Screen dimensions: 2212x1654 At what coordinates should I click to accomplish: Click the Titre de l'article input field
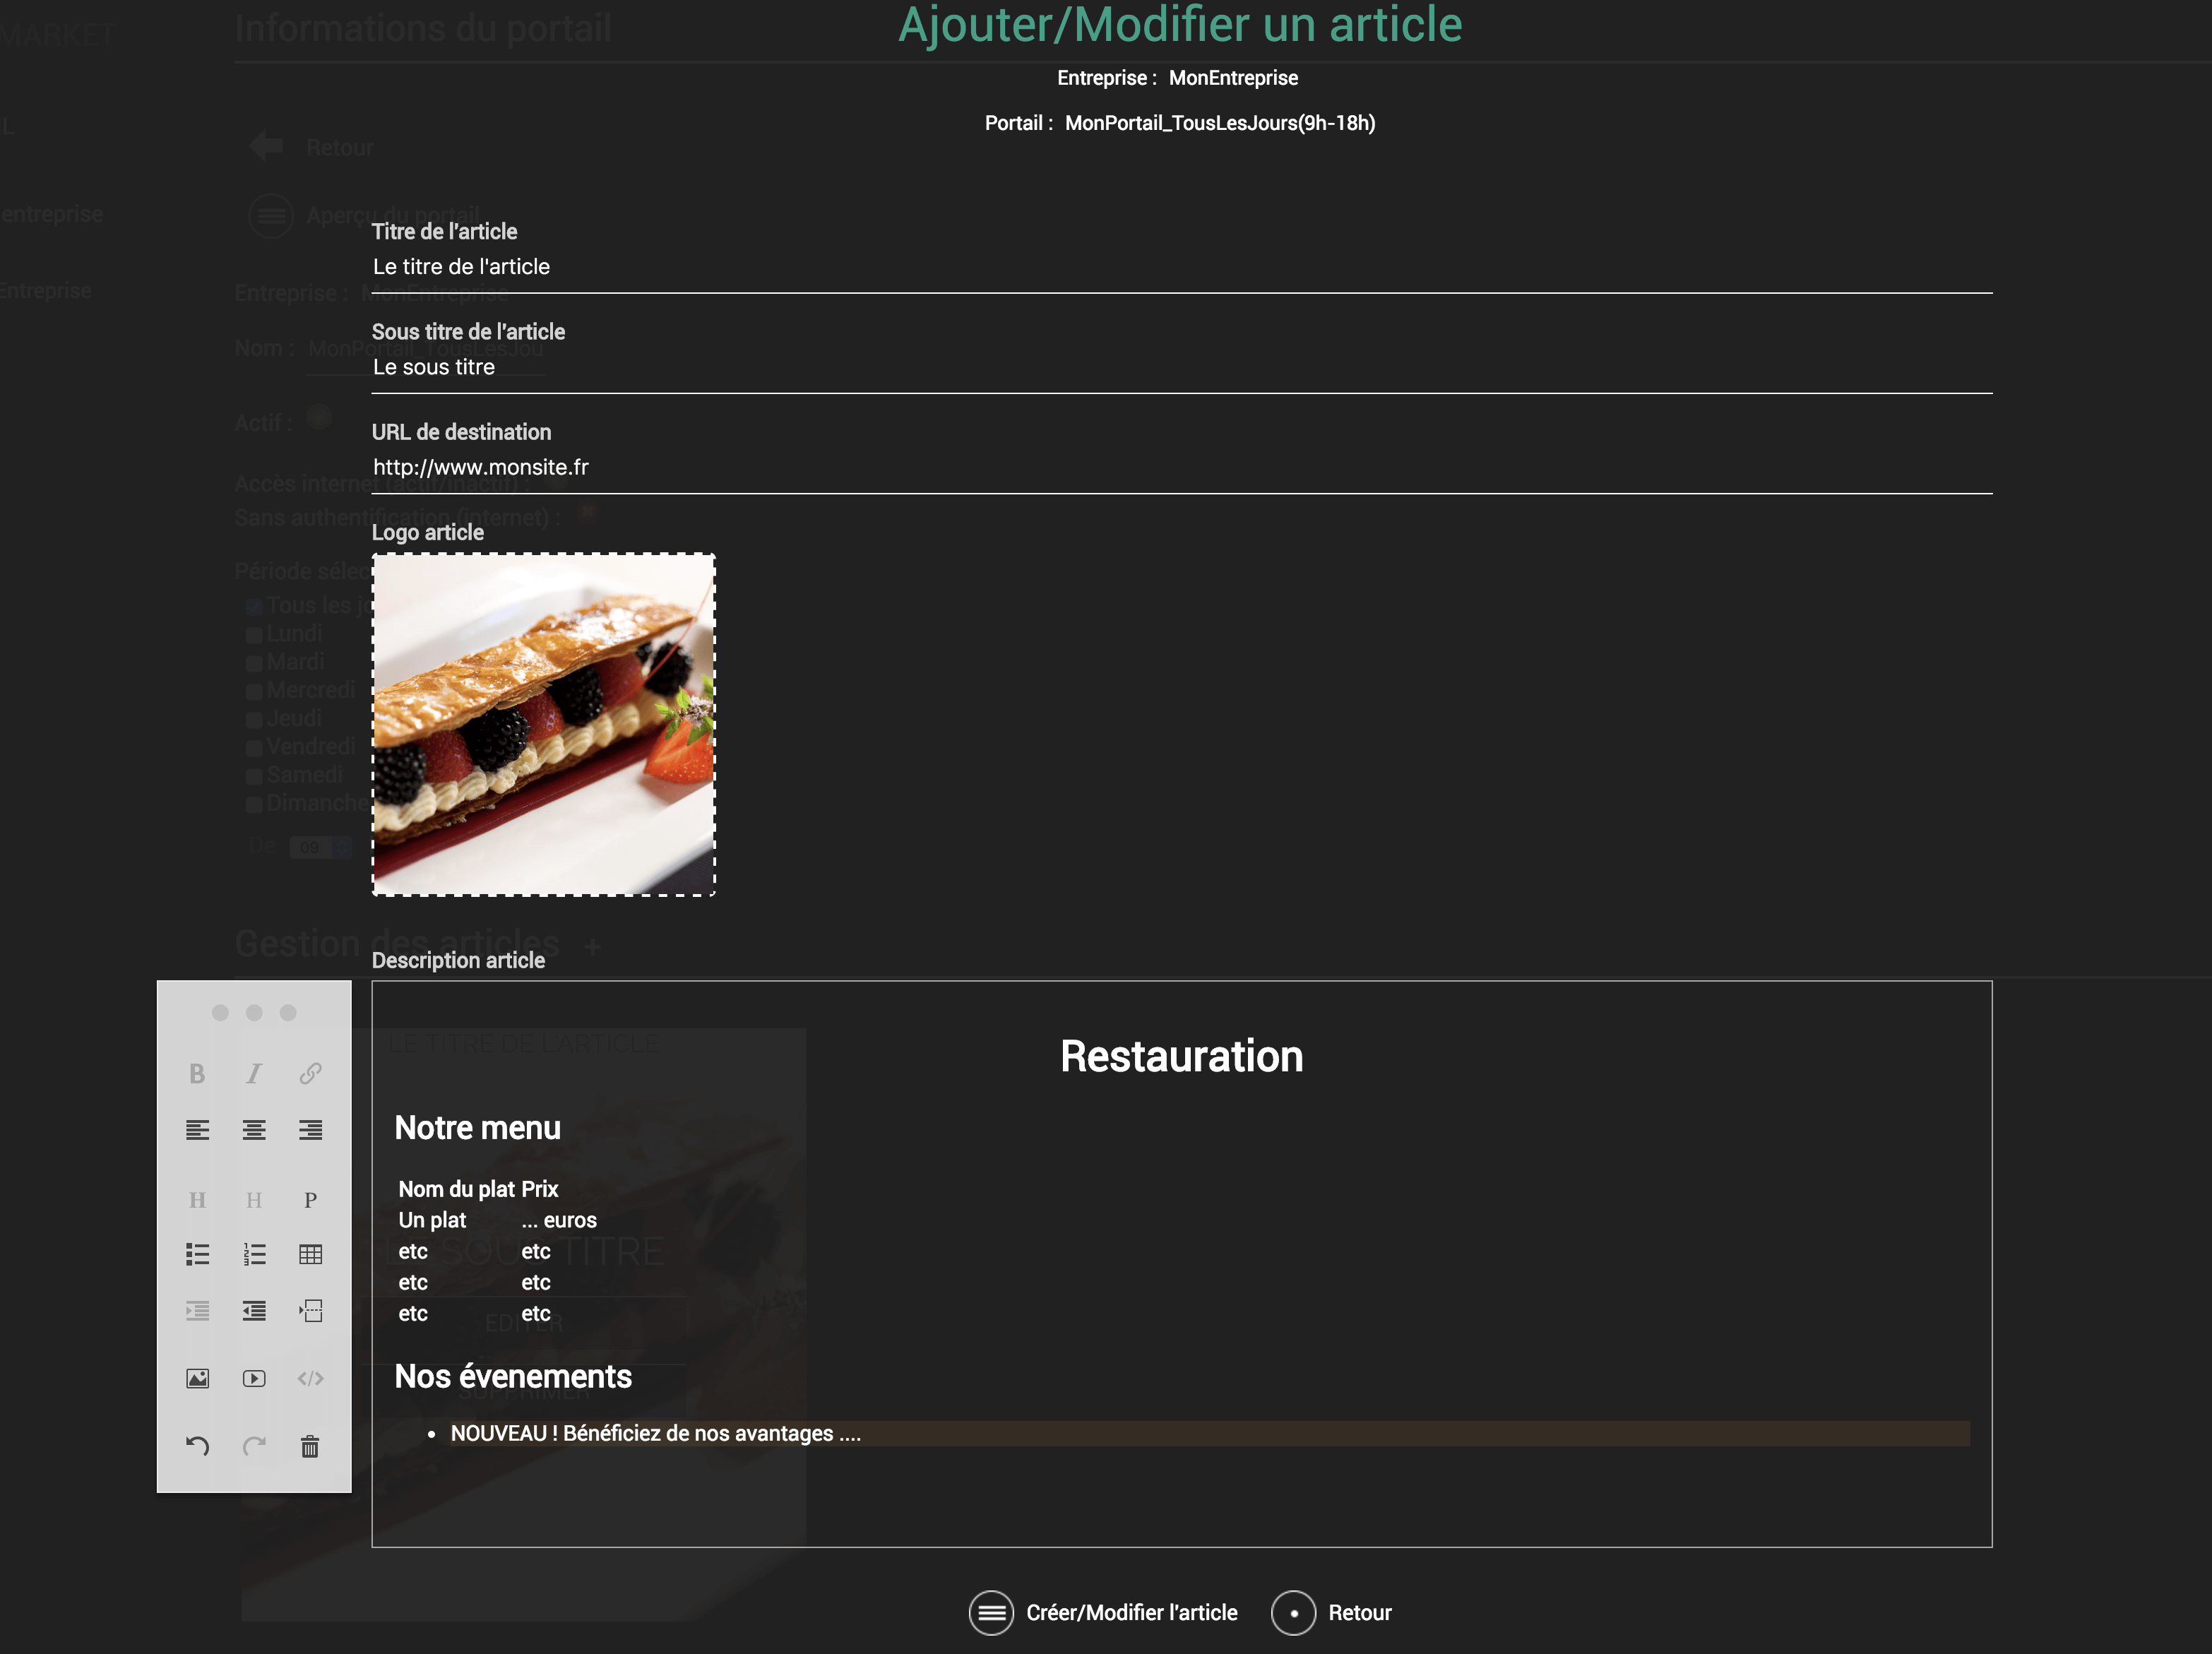coord(1180,267)
